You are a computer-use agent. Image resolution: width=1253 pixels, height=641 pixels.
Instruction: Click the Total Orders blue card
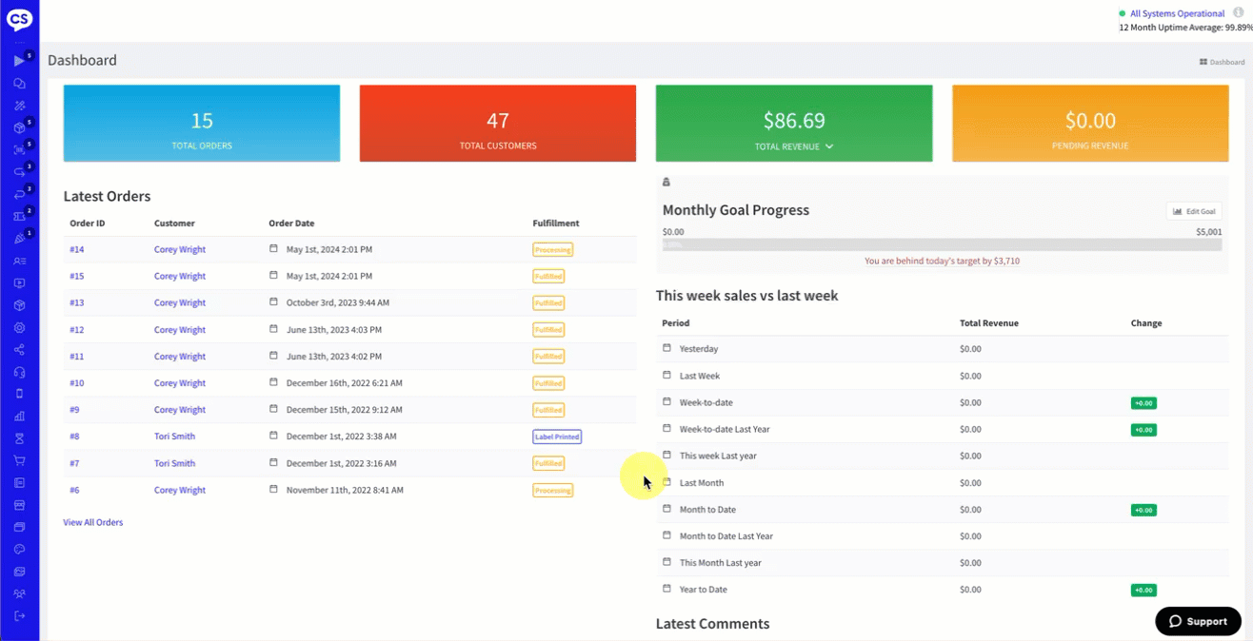[201, 124]
